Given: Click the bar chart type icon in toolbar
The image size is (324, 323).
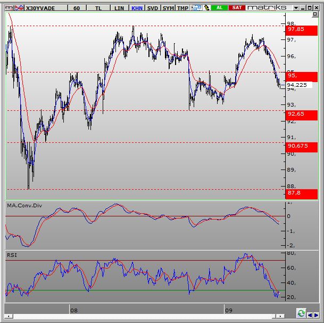Looking at the screenshot, I should pyautogui.click(x=9, y=8).
